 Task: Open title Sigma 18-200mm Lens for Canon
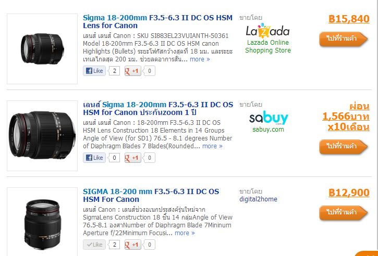[x=157, y=22]
